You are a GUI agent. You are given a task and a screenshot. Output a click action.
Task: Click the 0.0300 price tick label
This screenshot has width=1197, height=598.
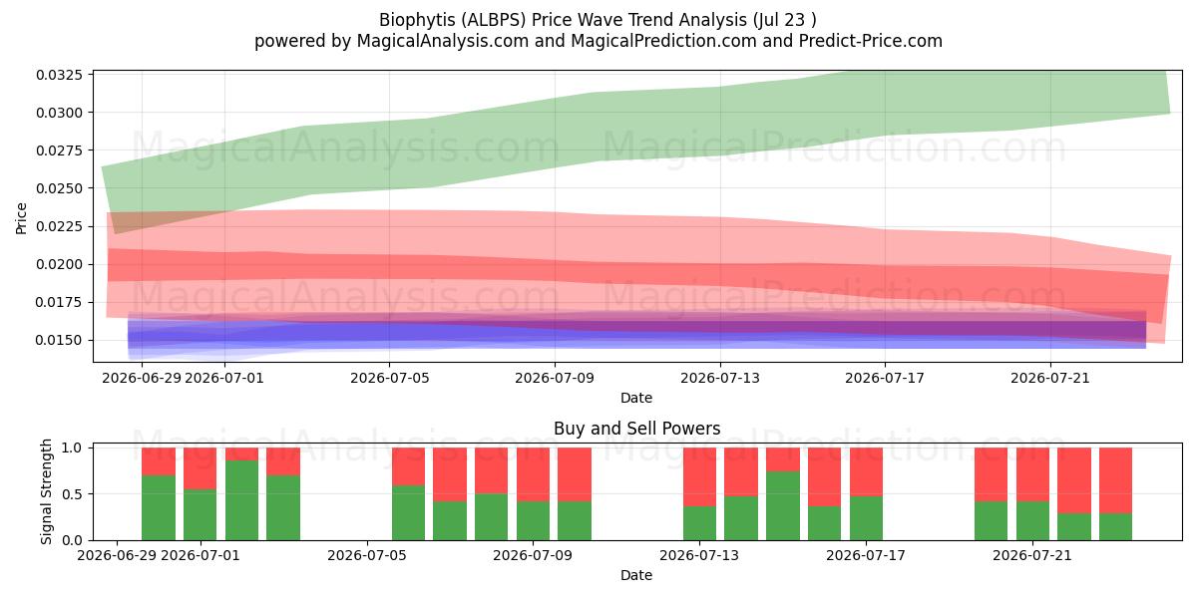coord(62,112)
